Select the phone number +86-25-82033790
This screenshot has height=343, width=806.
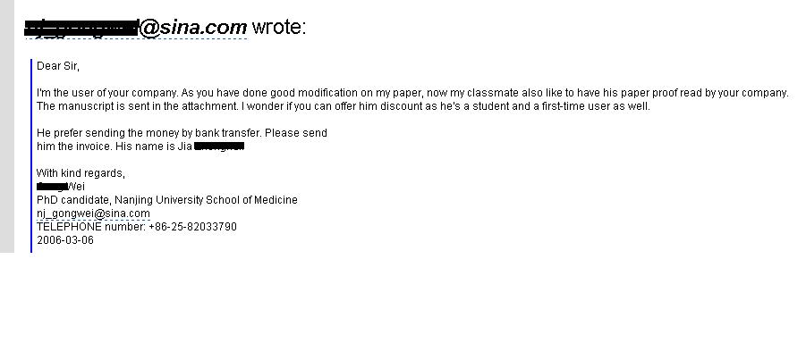tap(192, 227)
